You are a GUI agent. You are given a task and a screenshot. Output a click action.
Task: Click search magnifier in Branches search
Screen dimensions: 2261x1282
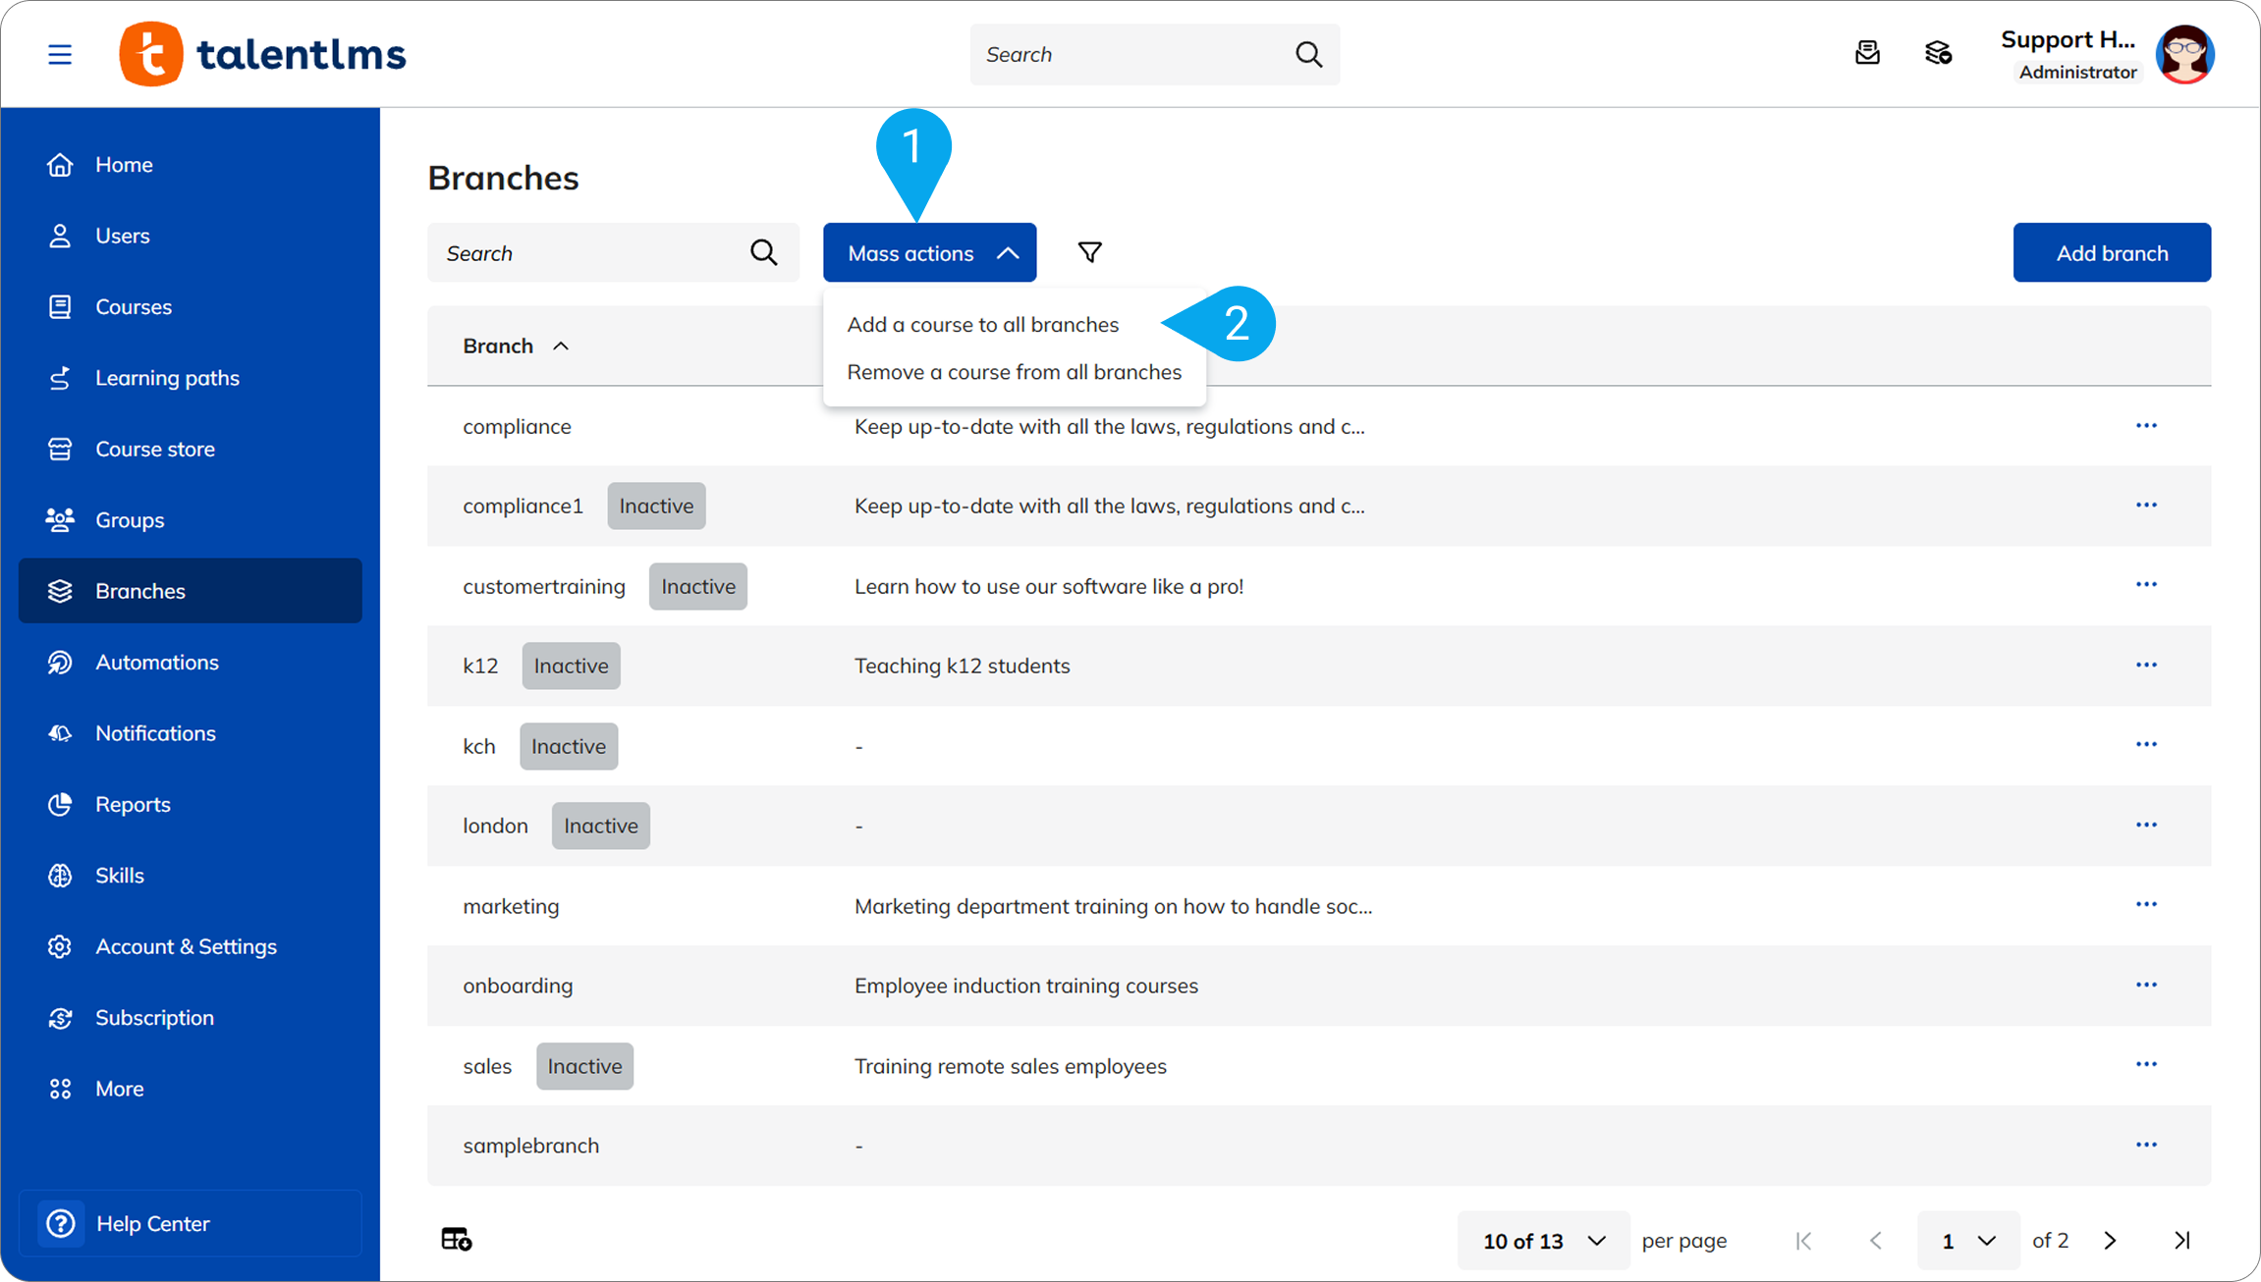pyautogui.click(x=763, y=252)
